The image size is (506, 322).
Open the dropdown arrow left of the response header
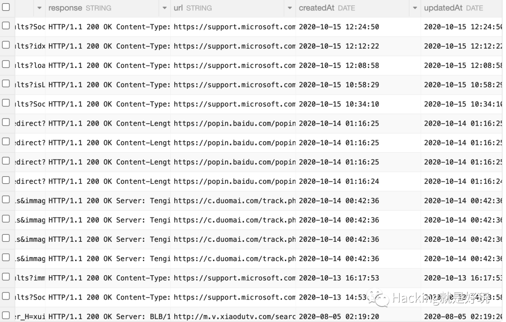(x=39, y=8)
